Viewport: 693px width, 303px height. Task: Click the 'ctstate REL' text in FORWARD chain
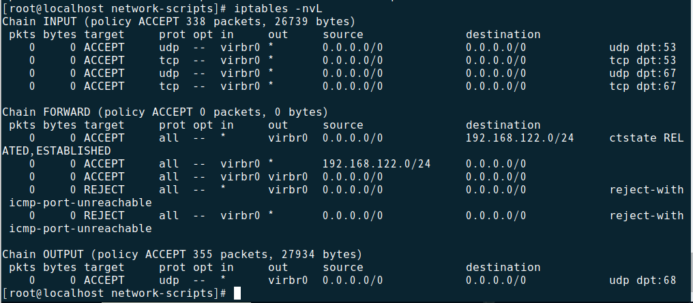[x=646, y=138]
